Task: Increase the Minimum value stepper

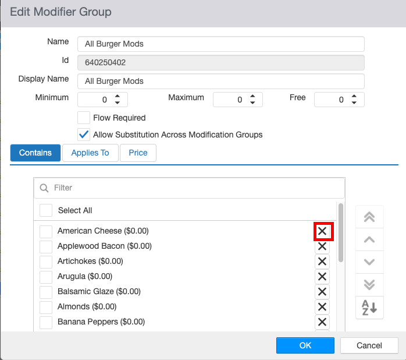Action: (117, 96)
